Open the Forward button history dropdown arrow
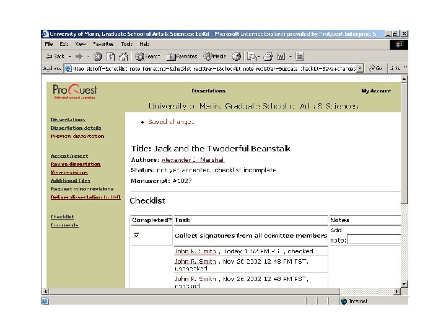 tap(88, 56)
